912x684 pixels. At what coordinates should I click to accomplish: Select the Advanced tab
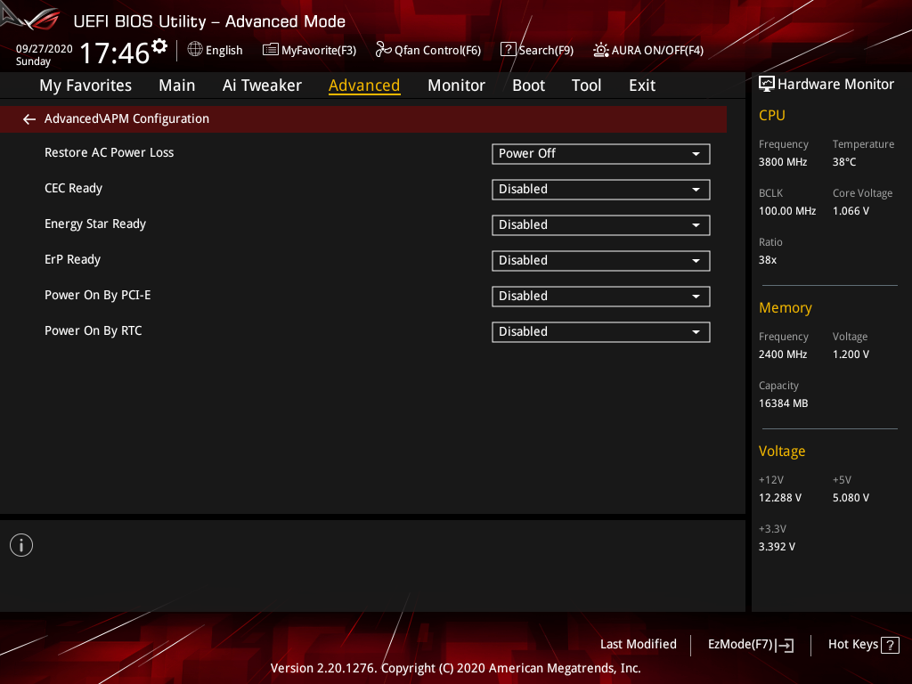(364, 85)
